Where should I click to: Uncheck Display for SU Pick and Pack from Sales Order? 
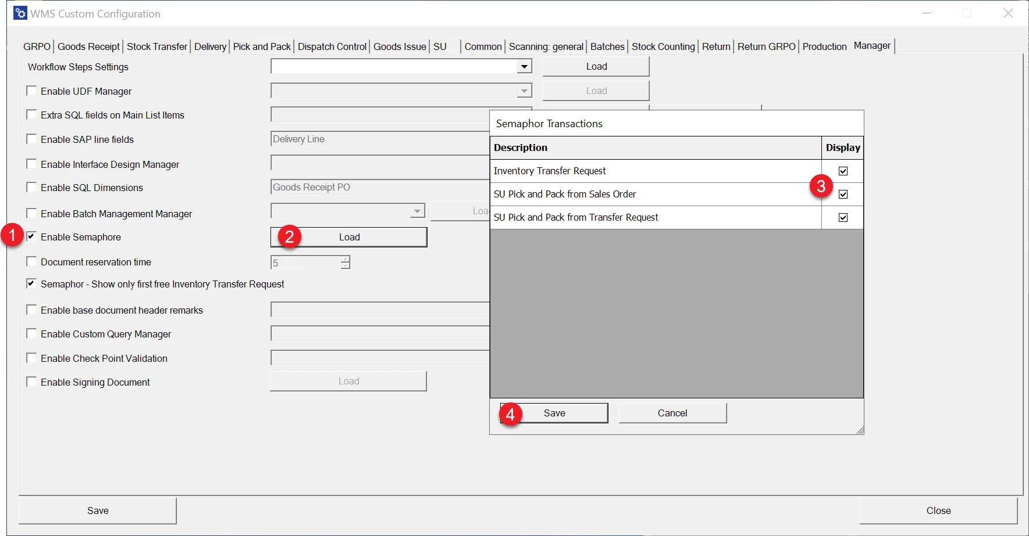[x=843, y=195]
